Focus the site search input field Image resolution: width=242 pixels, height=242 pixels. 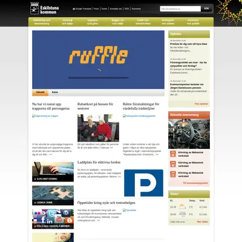(180, 9)
